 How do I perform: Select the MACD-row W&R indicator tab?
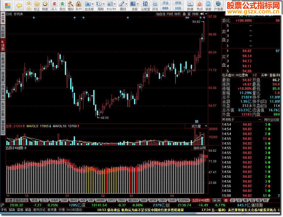pos(54,200)
